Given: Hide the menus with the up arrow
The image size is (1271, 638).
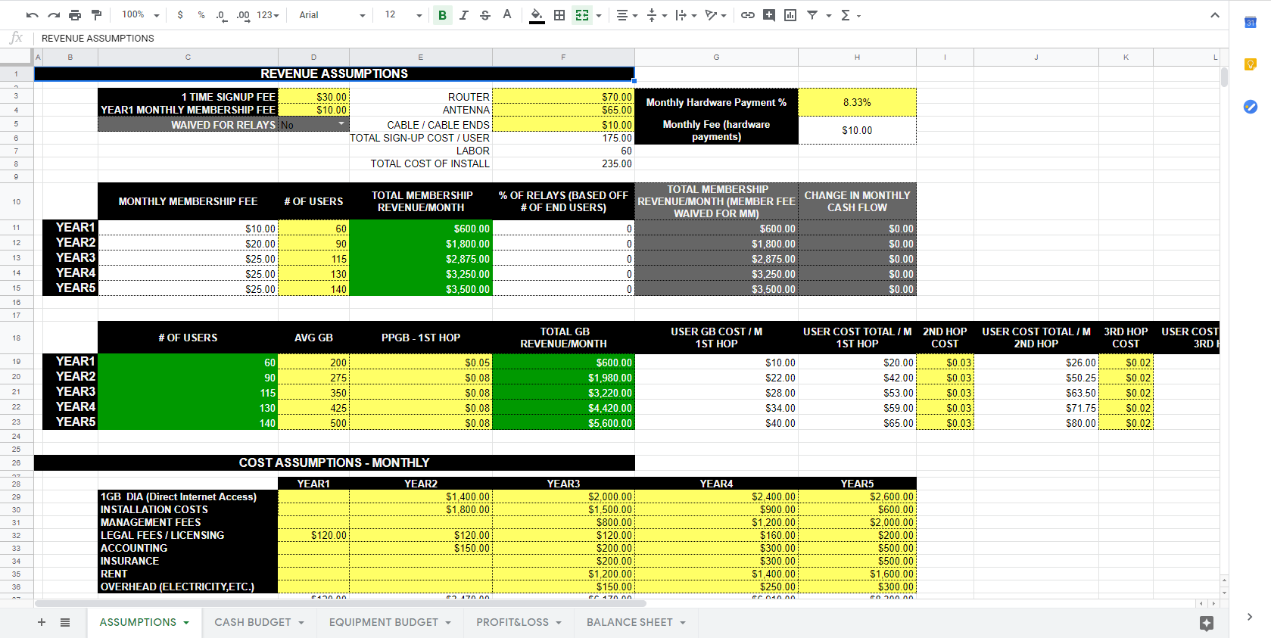Looking at the screenshot, I should [x=1215, y=15].
